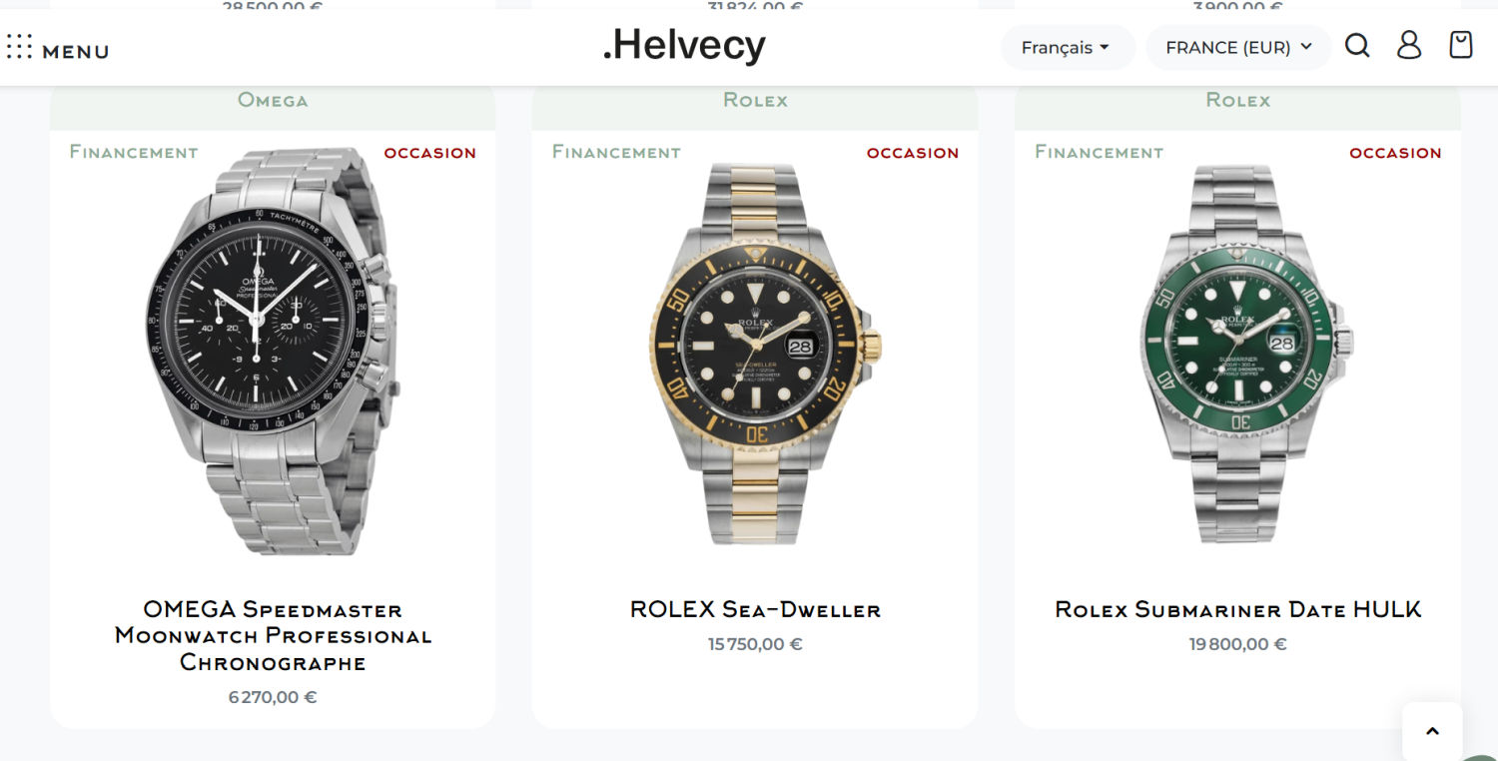
Task: Click the grid icon next to MENU
Action: (x=18, y=48)
